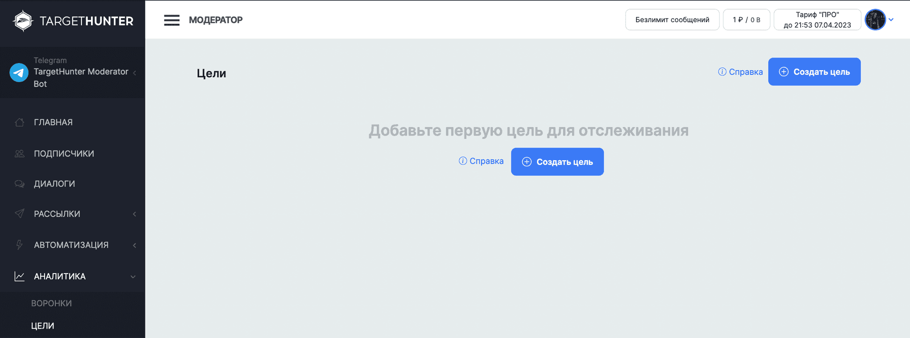
Task: Click the top-right Создать цель button
Action: (x=814, y=72)
